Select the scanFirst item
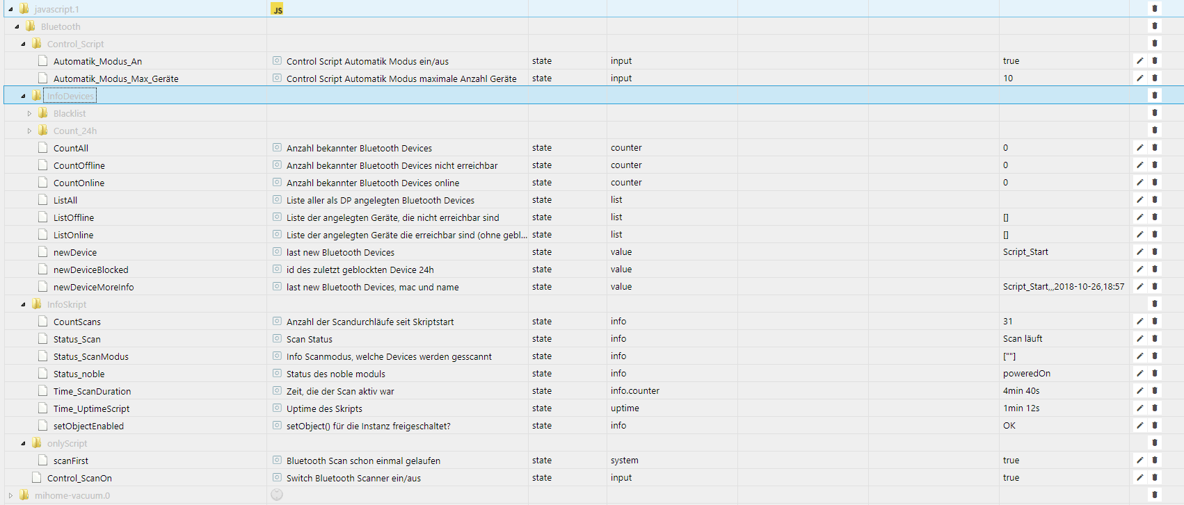This screenshot has height=505, width=1184. click(71, 461)
